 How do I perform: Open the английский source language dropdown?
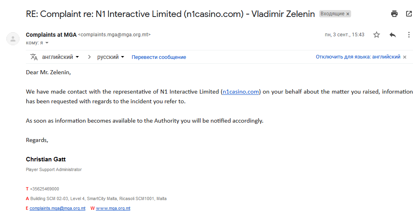point(61,57)
